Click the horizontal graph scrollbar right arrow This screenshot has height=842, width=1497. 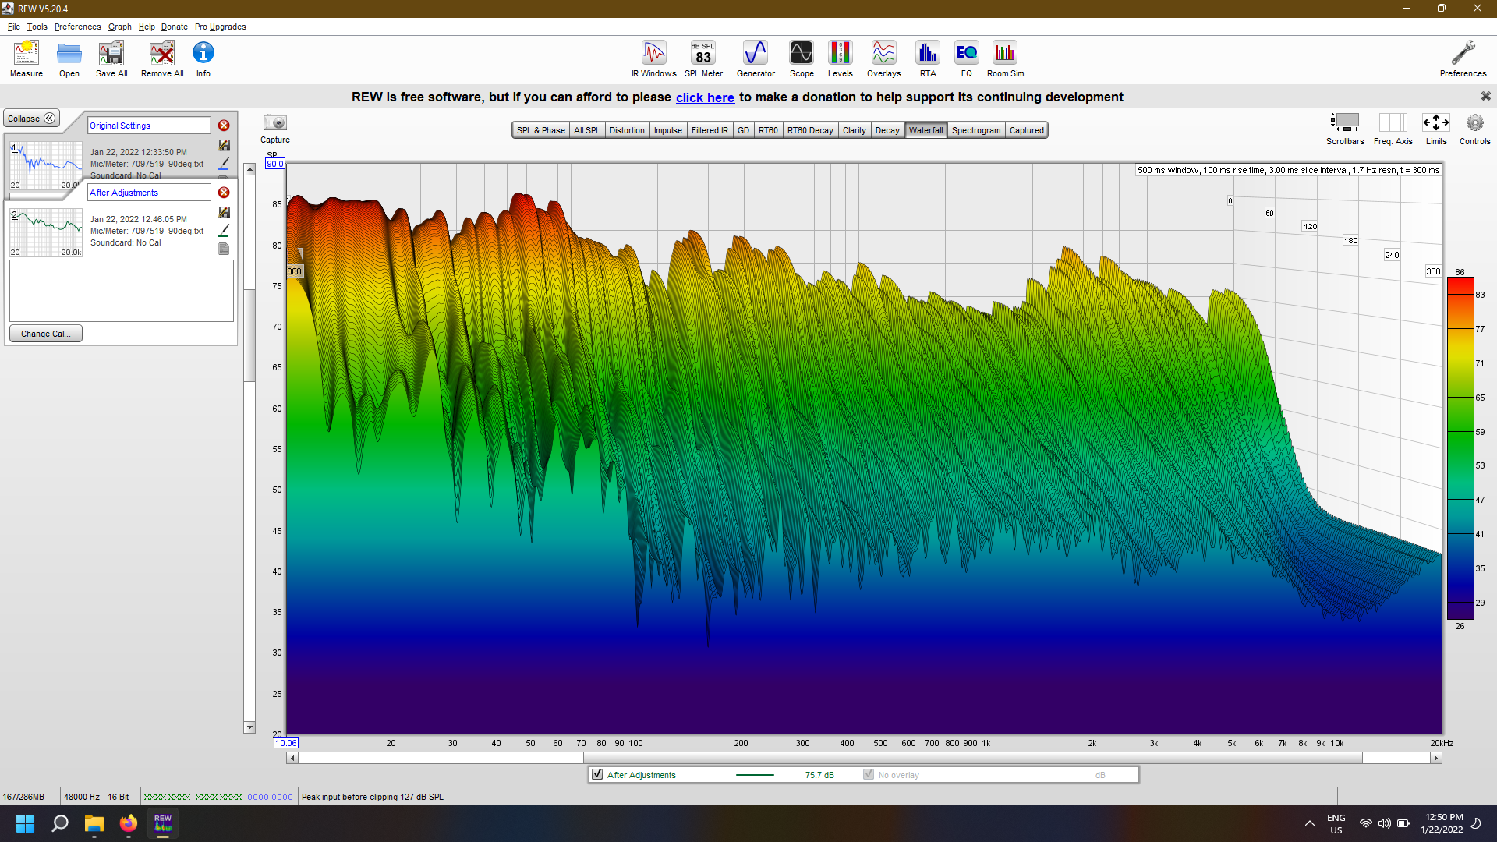tap(1435, 758)
